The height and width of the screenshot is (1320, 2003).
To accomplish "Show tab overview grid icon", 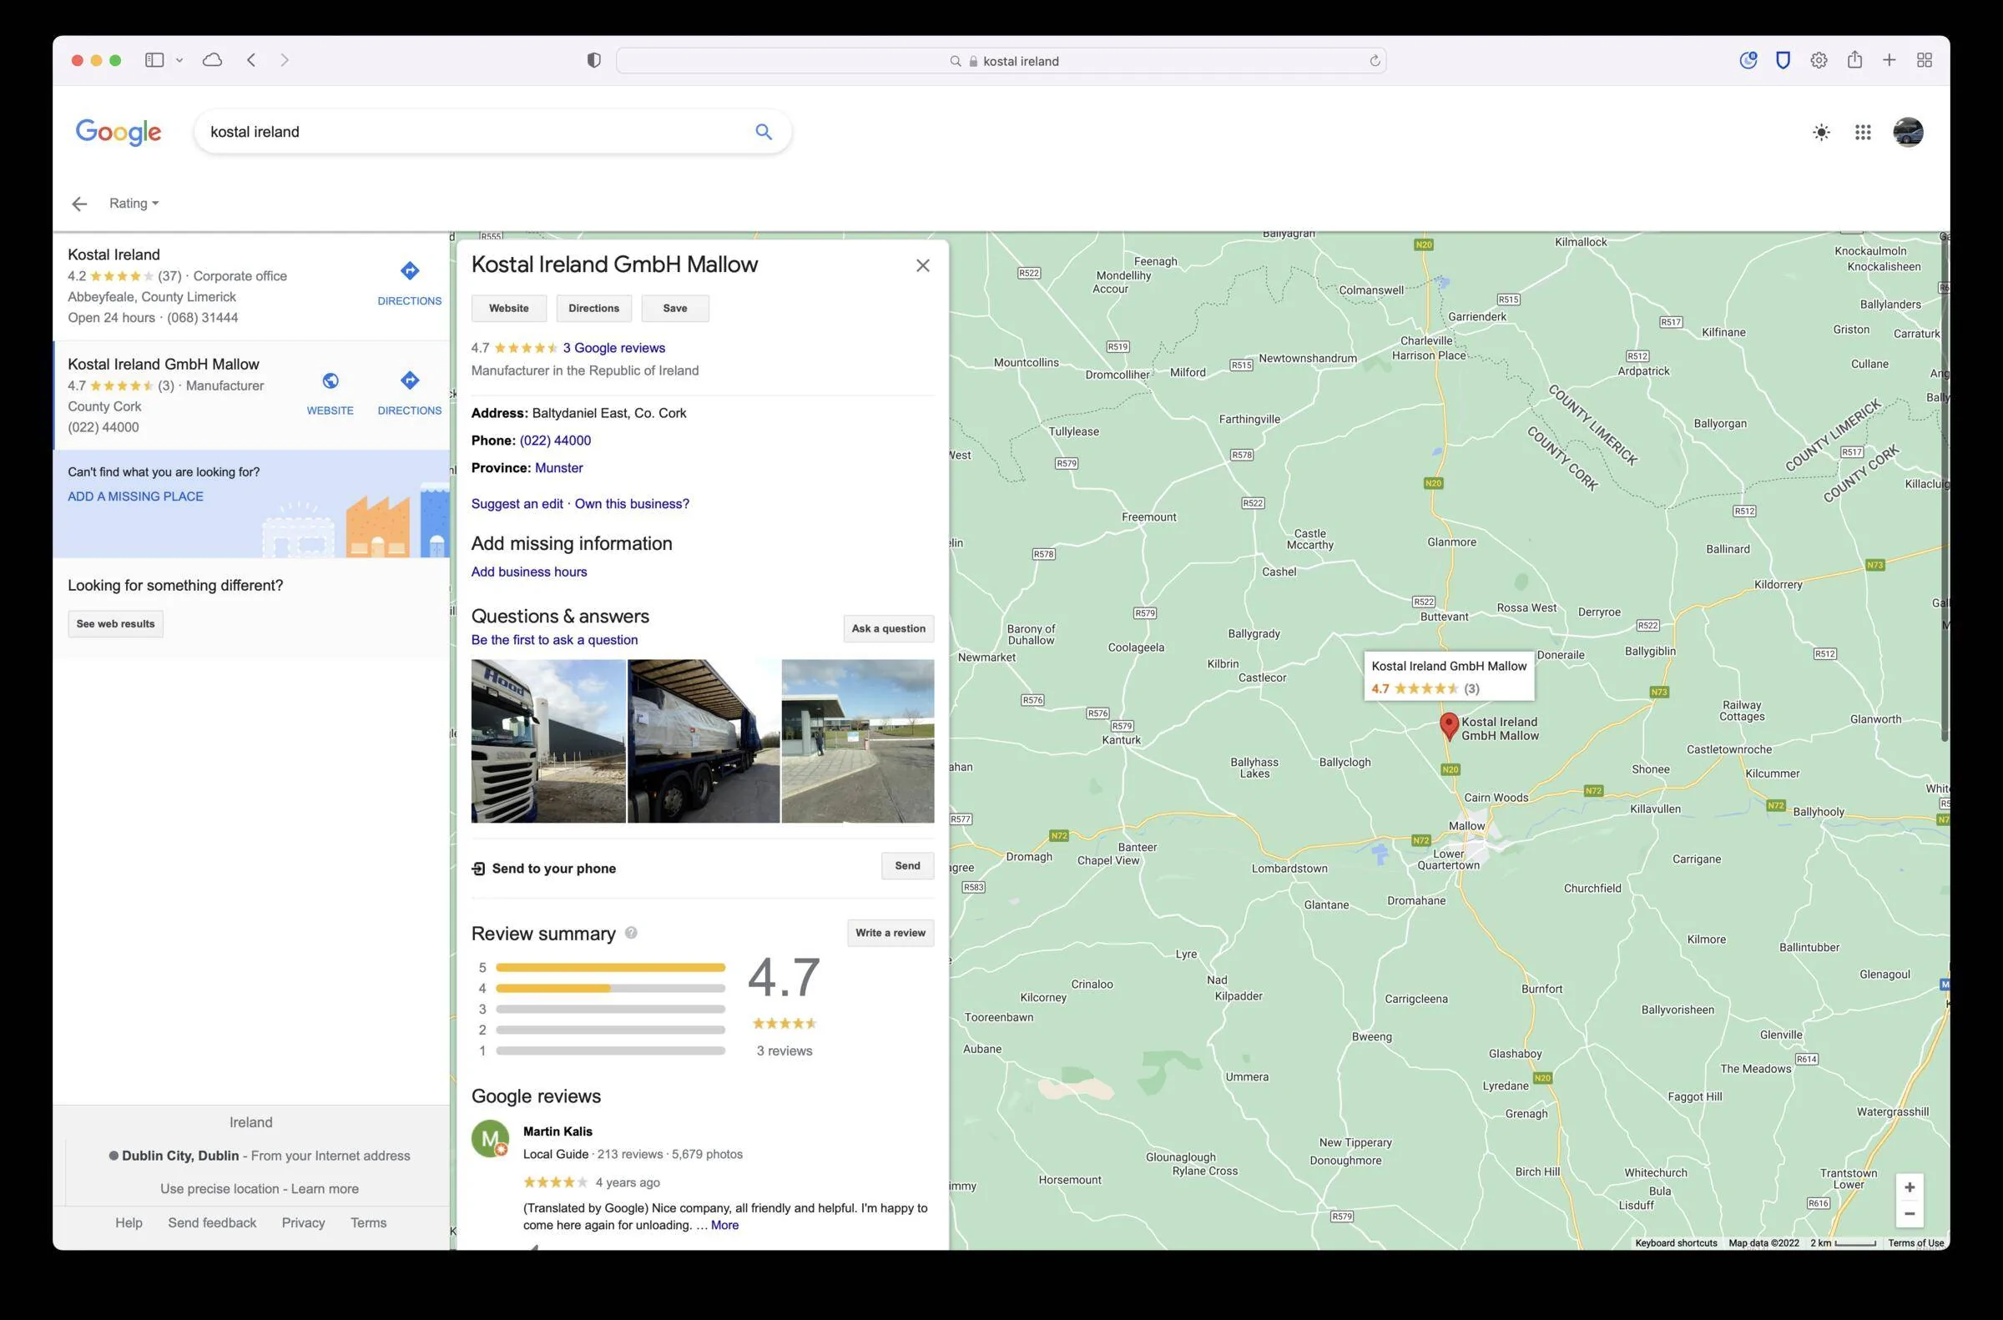I will (1924, 60).
